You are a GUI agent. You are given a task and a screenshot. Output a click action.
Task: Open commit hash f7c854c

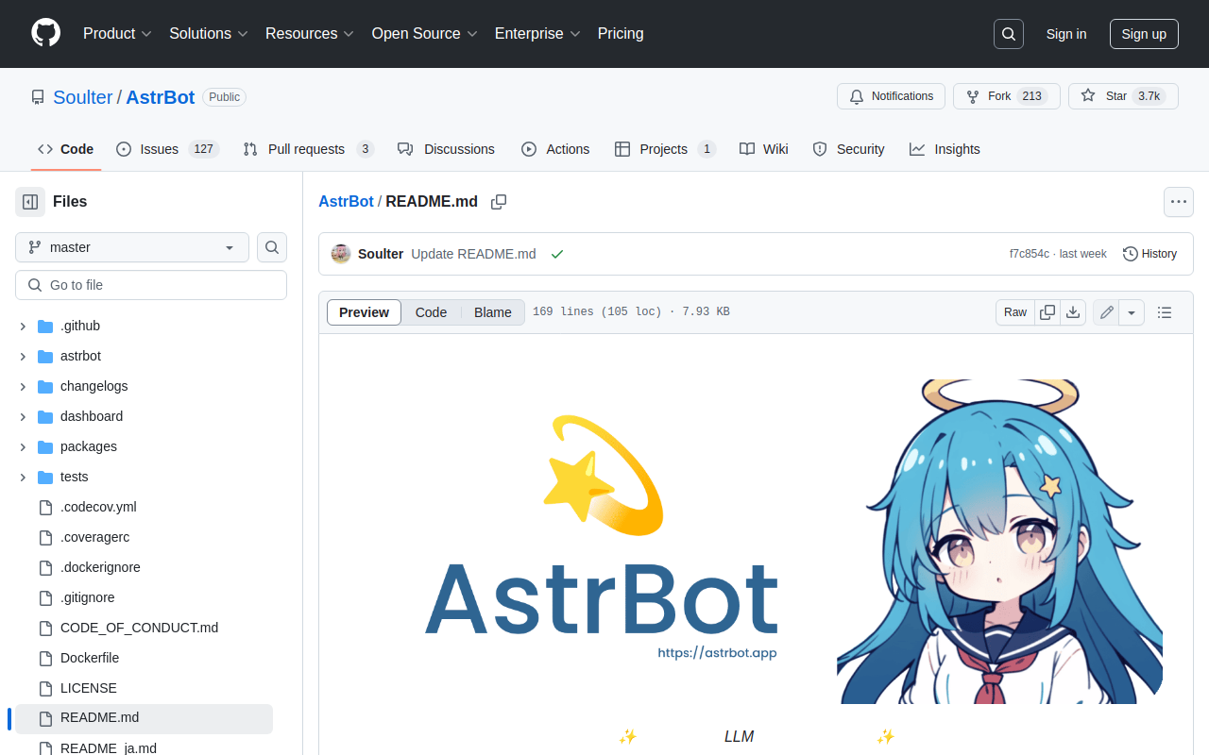1030,254
